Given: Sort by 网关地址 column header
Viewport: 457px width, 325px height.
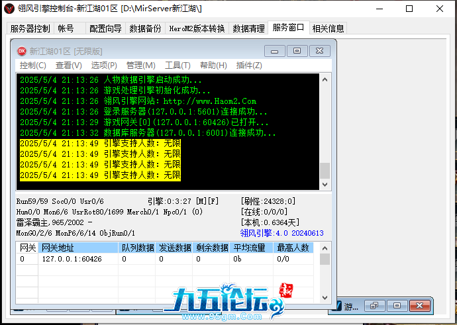Looking at the screenshot, I should click(78, 248).
